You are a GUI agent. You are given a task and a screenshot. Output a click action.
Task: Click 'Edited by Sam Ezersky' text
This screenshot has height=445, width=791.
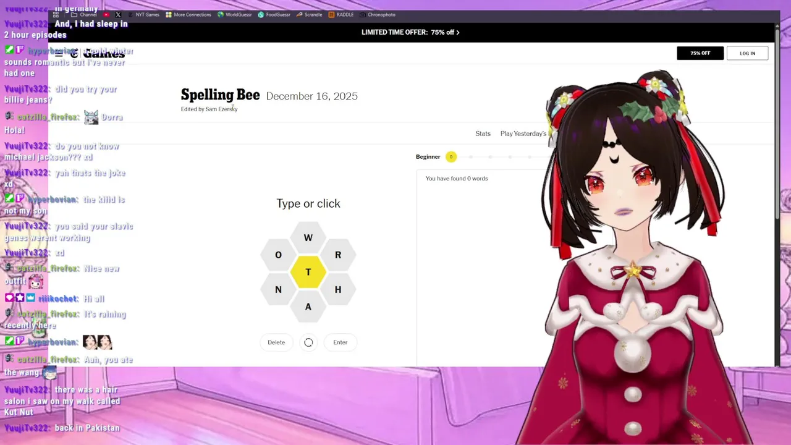pyautogui.click(x=209, y=109)
